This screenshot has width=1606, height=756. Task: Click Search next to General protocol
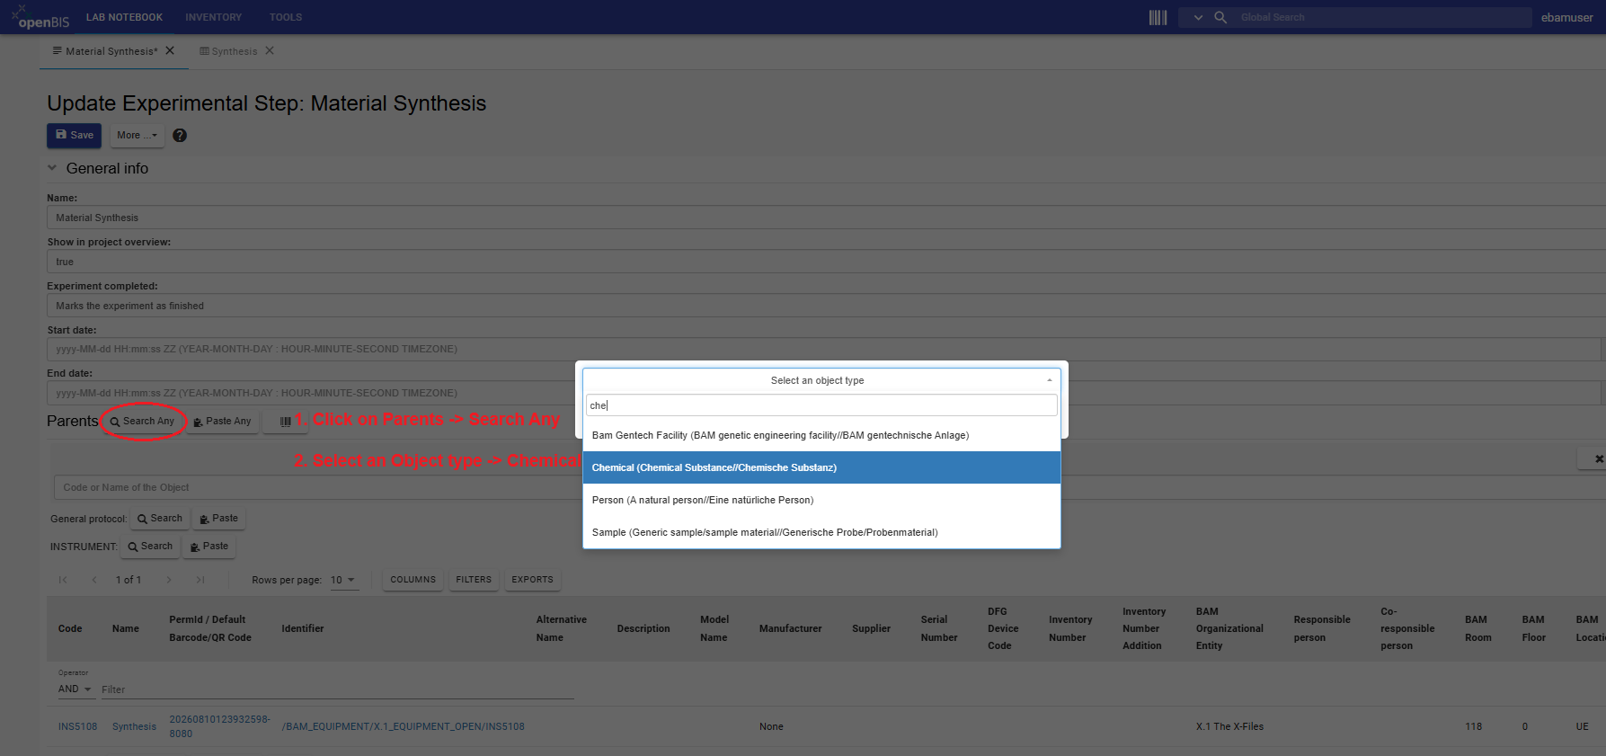pos(160,519)
